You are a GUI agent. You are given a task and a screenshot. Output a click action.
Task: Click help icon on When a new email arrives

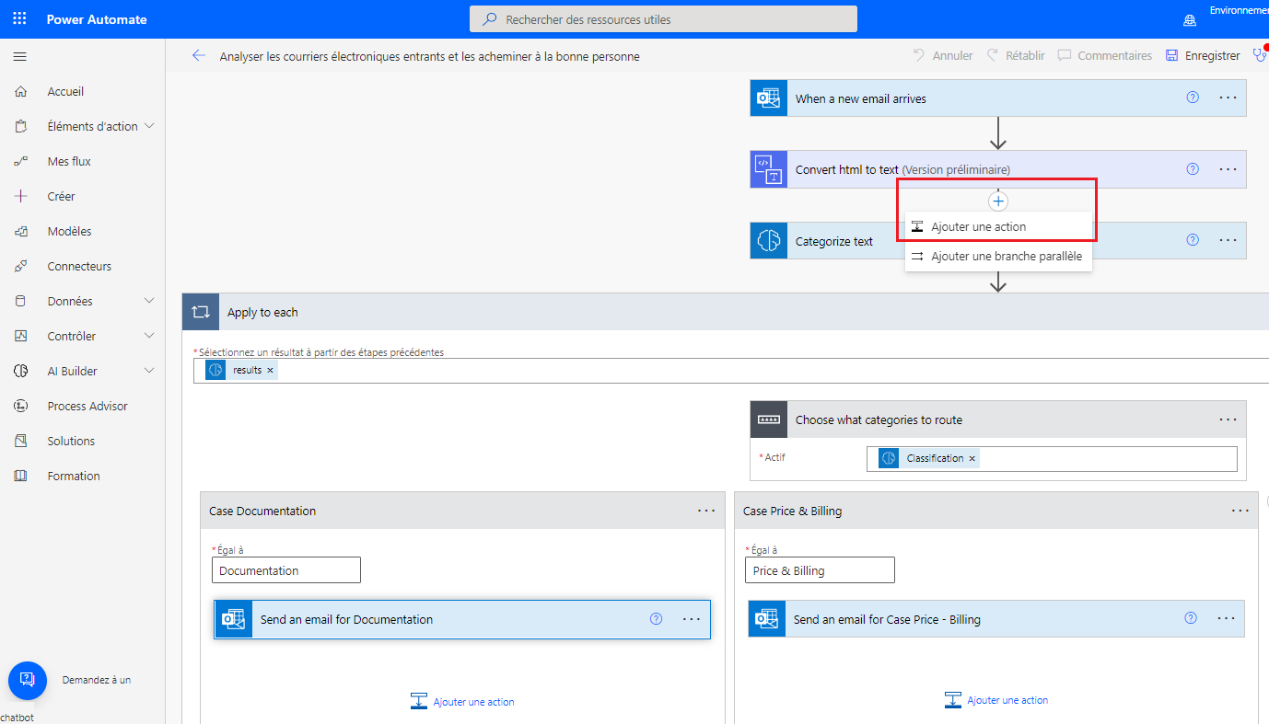pos(1193,98)
